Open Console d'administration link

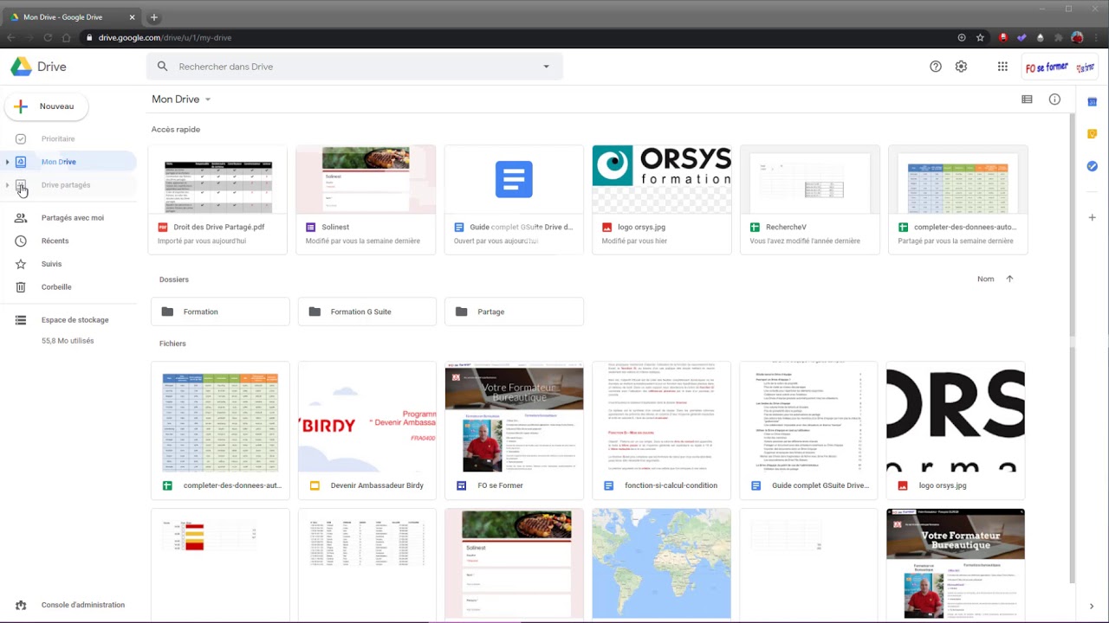(x=83, y=605)
